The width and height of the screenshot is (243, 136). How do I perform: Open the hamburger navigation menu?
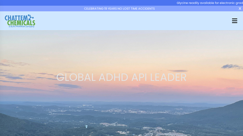click(234, 21)
